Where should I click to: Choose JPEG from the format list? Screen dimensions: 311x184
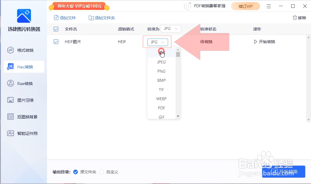pyautogui.click(x=161, y=62)
